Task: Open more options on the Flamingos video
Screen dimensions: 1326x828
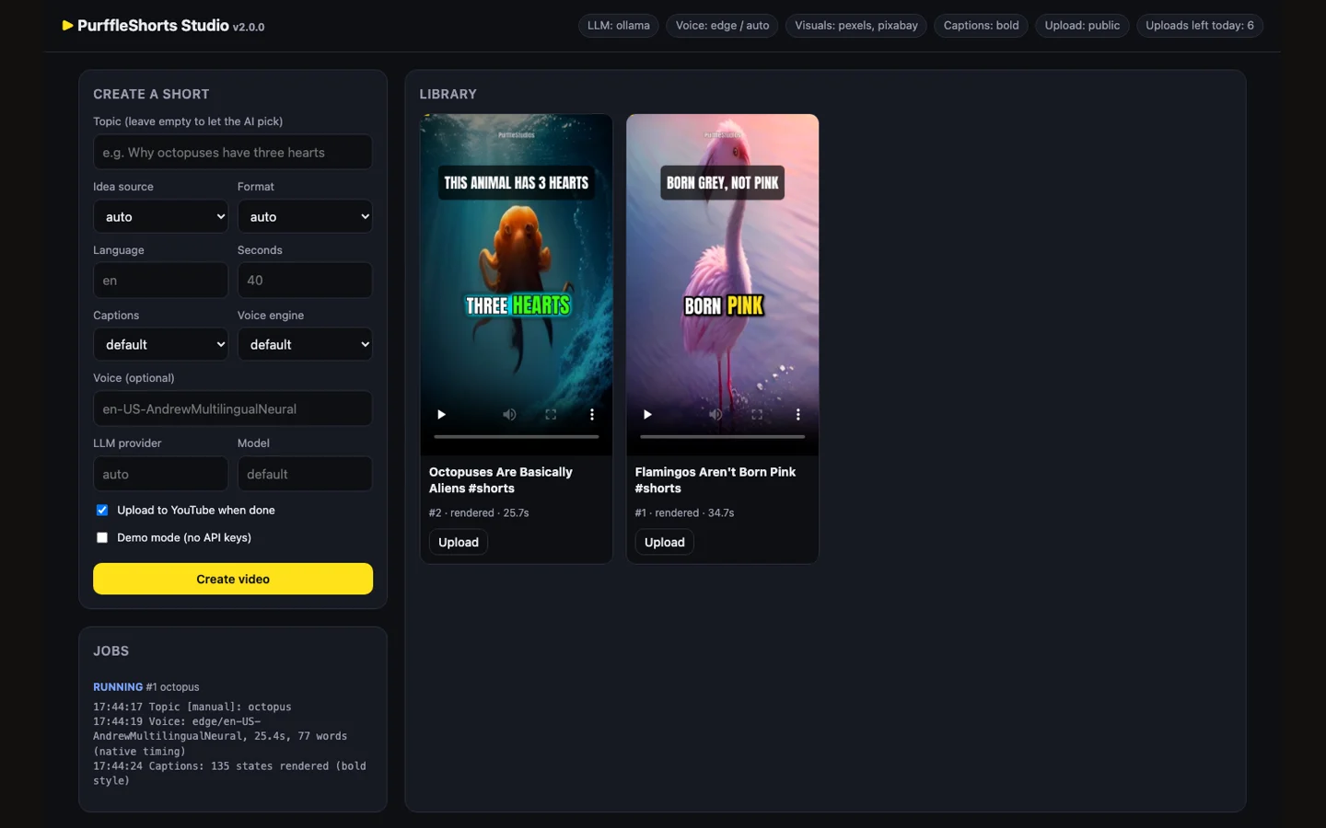Action: pos(798,415)
